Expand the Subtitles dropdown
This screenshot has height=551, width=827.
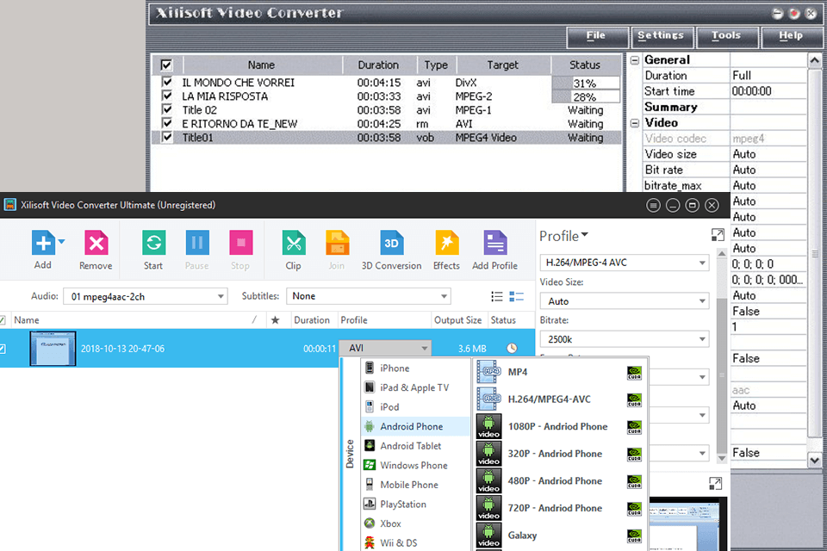click(x=369, y=296)
